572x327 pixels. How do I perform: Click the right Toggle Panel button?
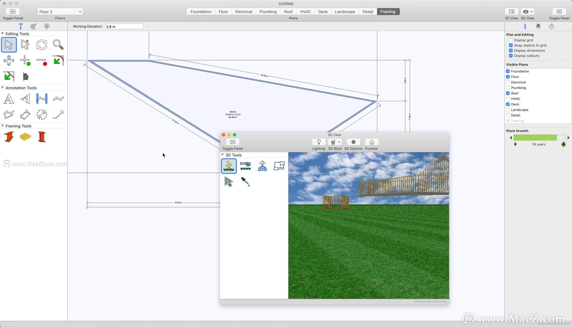[559, 12]
